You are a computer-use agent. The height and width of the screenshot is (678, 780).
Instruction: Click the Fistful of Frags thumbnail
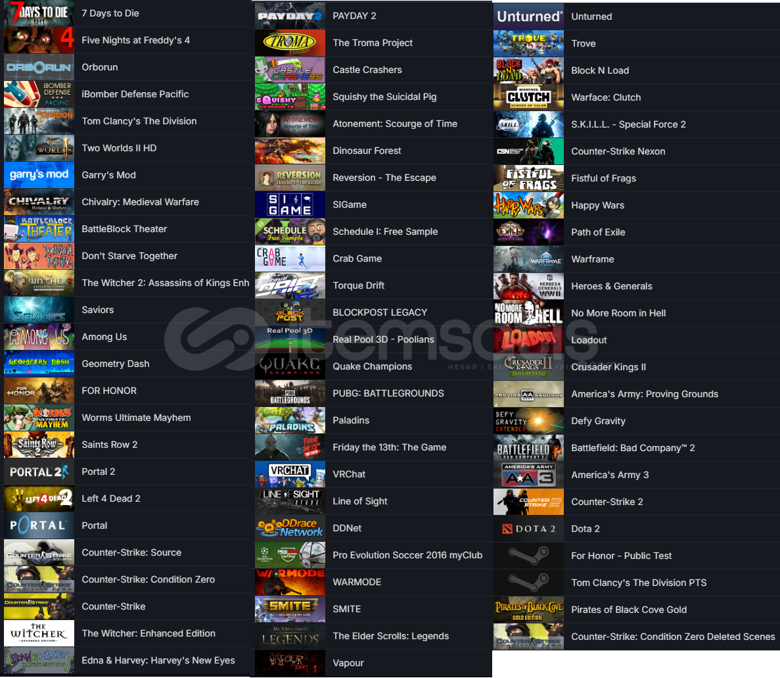(529, 178)
